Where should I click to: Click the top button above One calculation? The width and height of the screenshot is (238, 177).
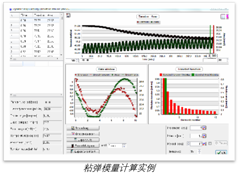click(x=83, y=128)
